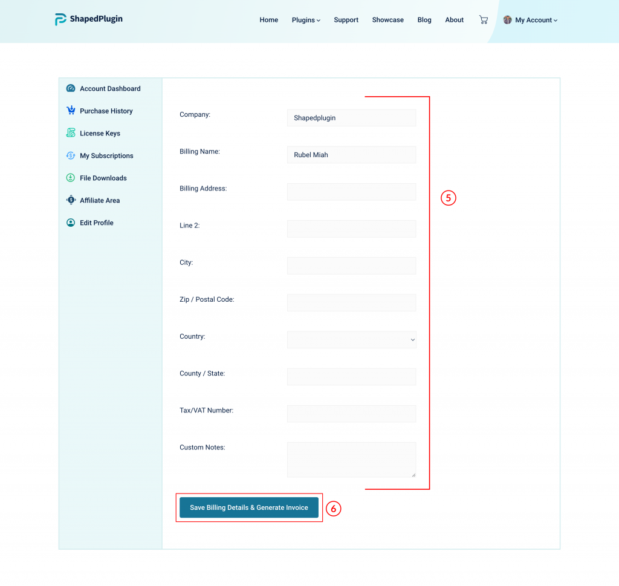The height and width of the screenshot is (586, 619).
Task: Click the File Downloads arrow icon
Action: [x=71, y=178]
